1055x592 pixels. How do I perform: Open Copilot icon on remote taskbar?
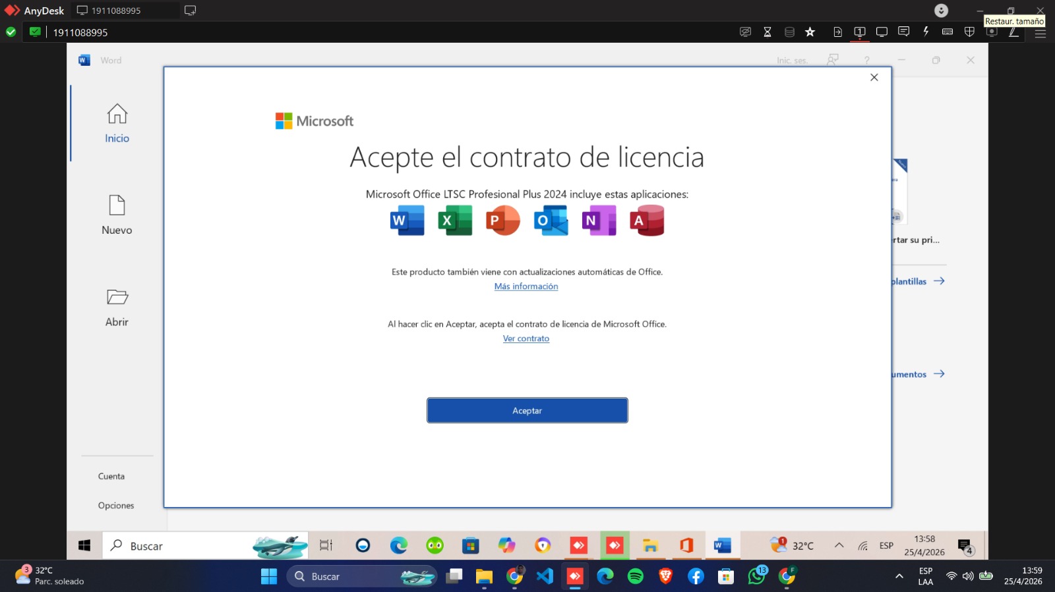(x=506, y=546)
